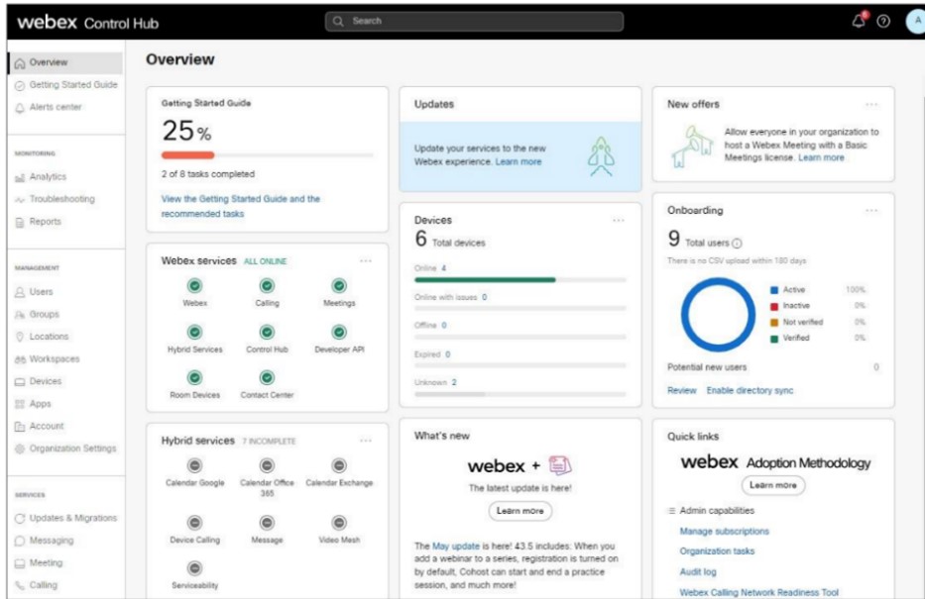Open Webex services card options menu
Screen dimensions: 925x599
pyautogui.click(x=366, y=261)
